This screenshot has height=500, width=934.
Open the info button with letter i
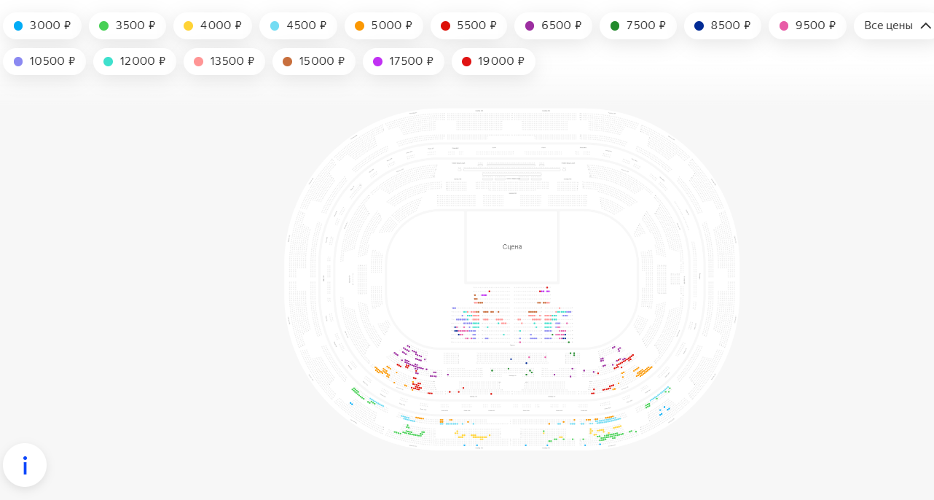pyautogui.click(x=25, y=465)
